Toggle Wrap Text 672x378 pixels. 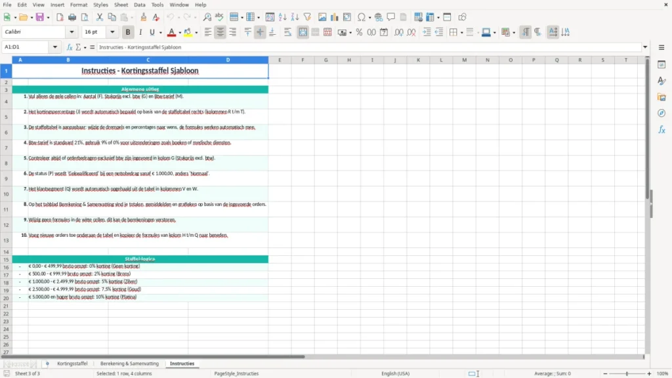287,32
